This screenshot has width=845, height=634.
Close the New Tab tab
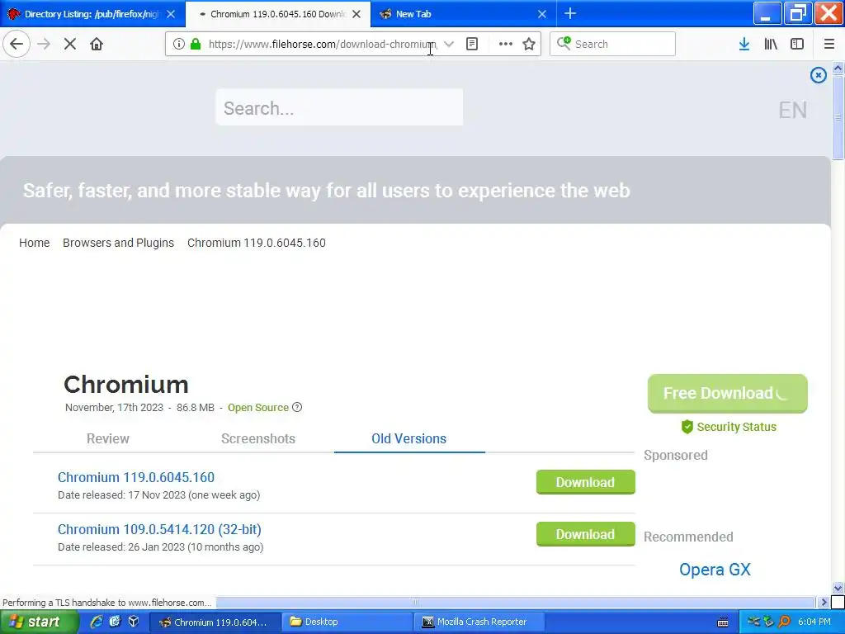click(x=542, y=15)
